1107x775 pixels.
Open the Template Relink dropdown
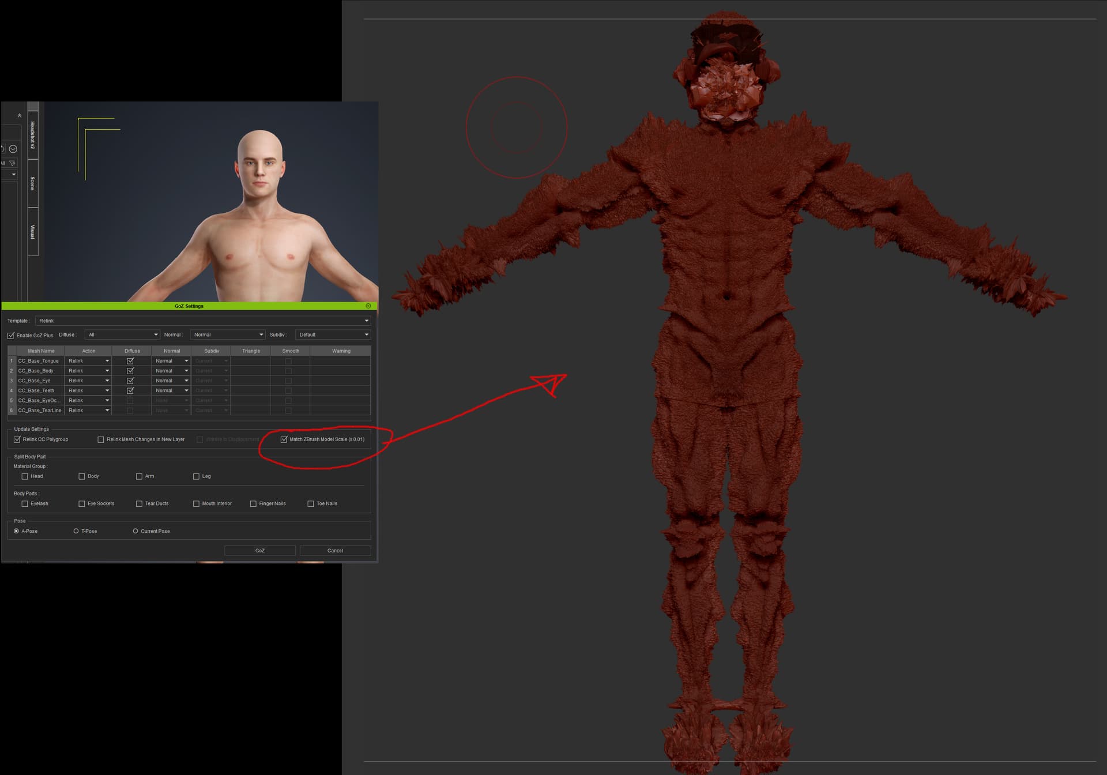click(x=203, y=321)
